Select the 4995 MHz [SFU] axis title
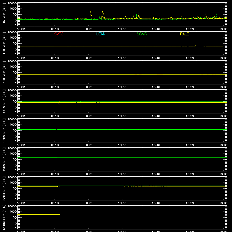 coord(4,159)
